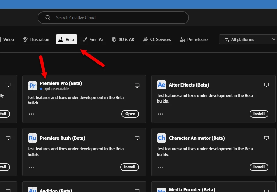Select the Beta category tab
The image size is (277, 192).
pos(67,39)
